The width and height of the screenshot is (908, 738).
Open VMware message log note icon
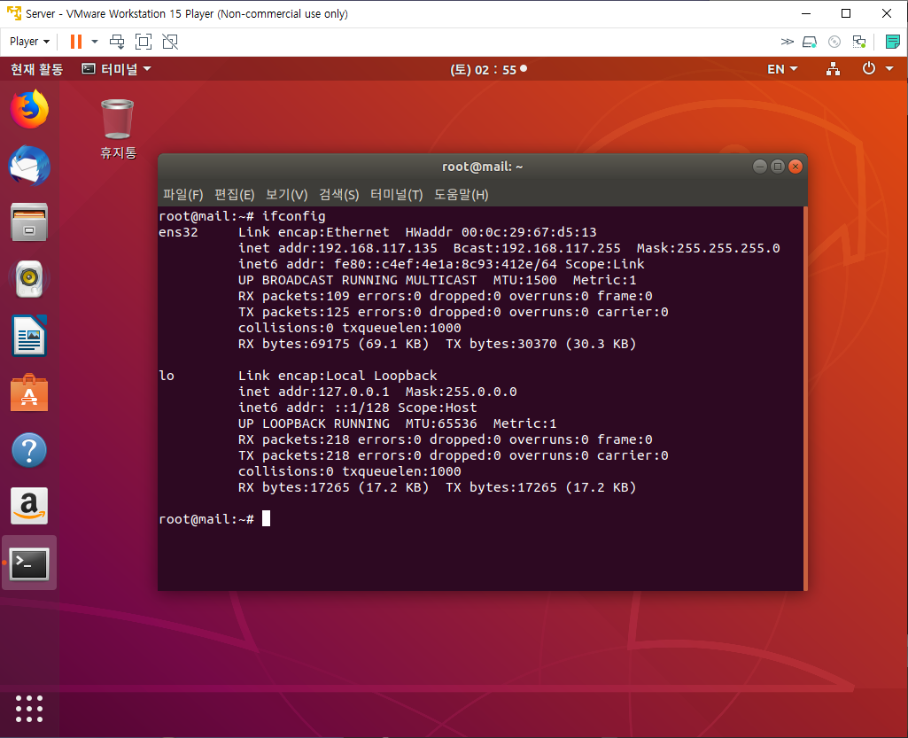click(x=892, y=42)
